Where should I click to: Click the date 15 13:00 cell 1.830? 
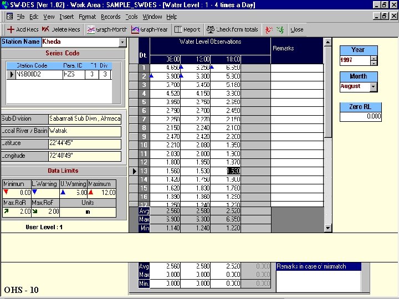tap(196, 188)
